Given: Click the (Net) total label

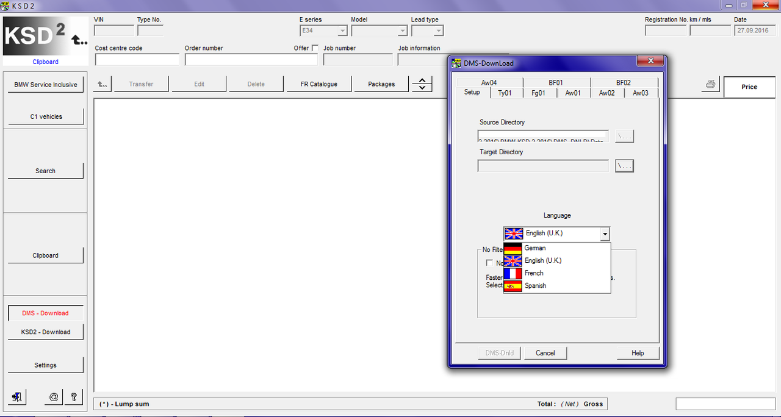Looking at the screenshot, I should click(570, 404).
